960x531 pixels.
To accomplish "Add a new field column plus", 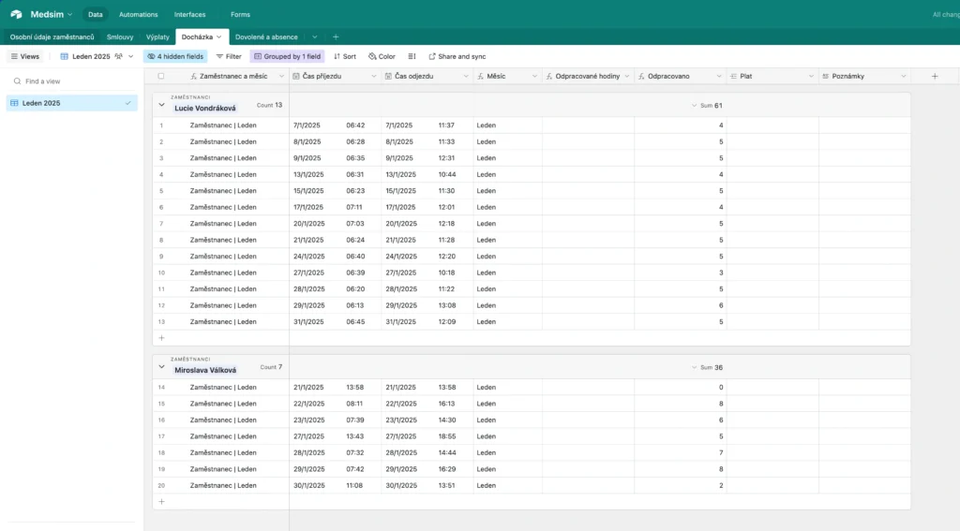I will click(934, 76).
